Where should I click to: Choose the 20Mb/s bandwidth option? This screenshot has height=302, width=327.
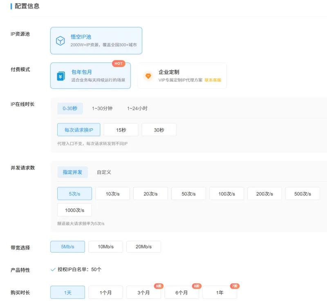pos(143,247)
